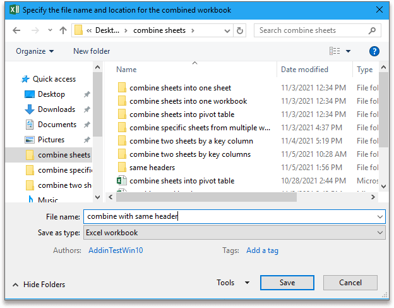
Task: Click the Help question mark icon
Action: click(x=374, y=51)
